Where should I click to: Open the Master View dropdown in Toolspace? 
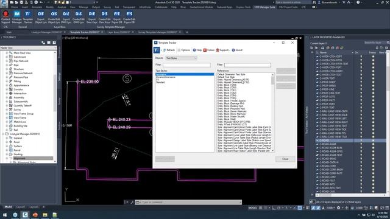pyautogui.click(x=28, y=47)
